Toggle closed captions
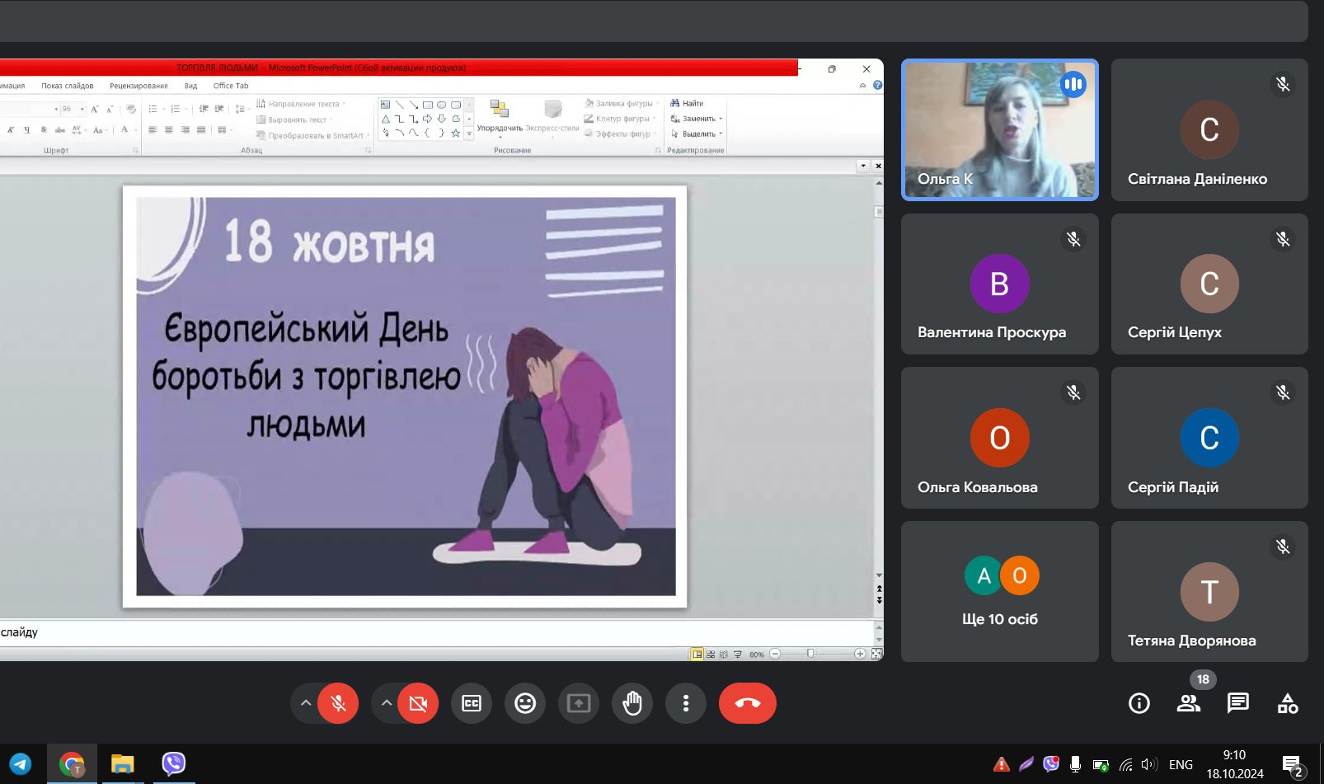This screenshot has height=784, width=1324. [472, 703]
